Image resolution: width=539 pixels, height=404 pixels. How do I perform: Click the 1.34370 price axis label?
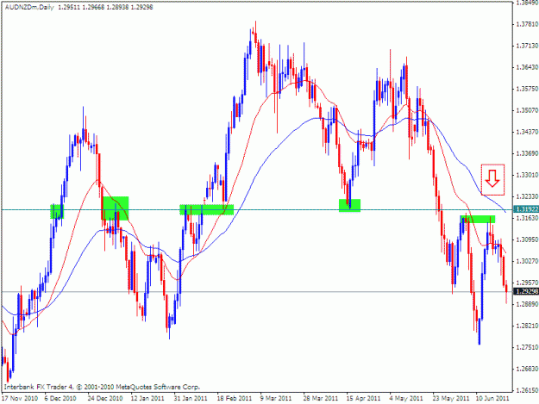click(x=527, y=132)
